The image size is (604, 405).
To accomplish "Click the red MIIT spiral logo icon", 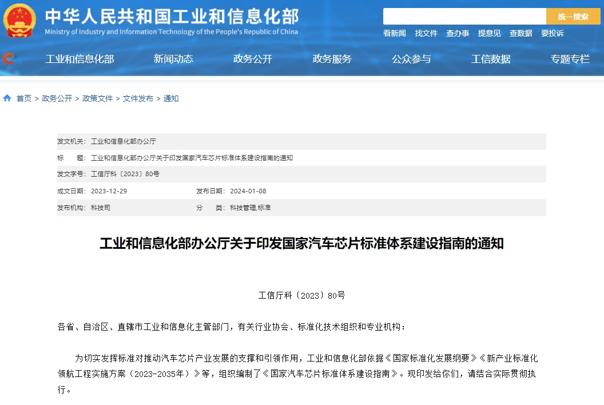I will click(x=9, y=59).
